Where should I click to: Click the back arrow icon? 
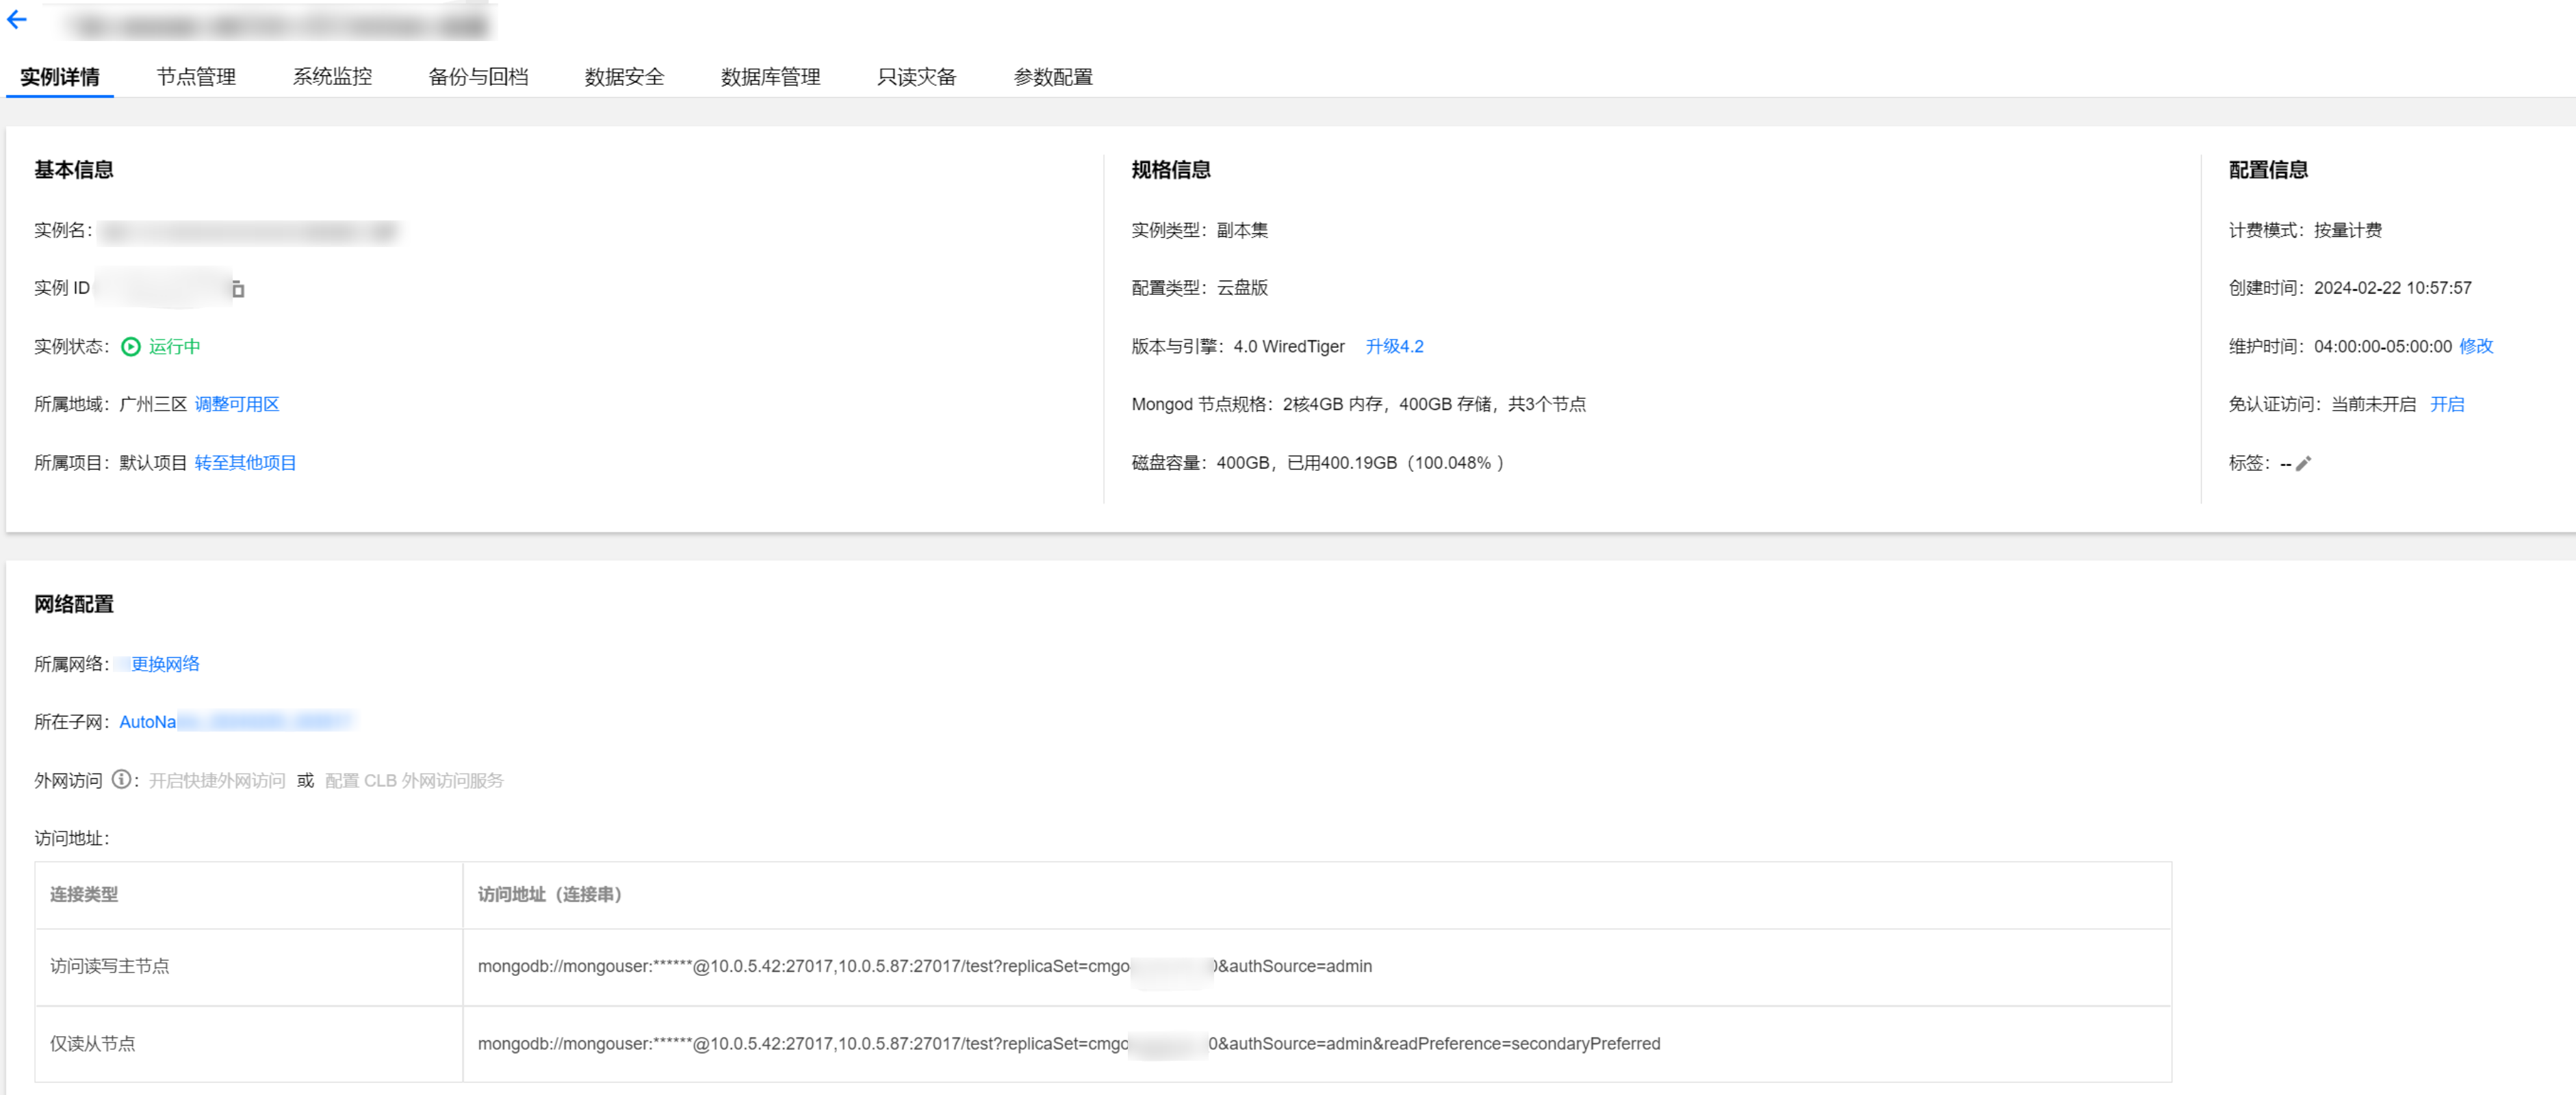[x=17, y=20]
